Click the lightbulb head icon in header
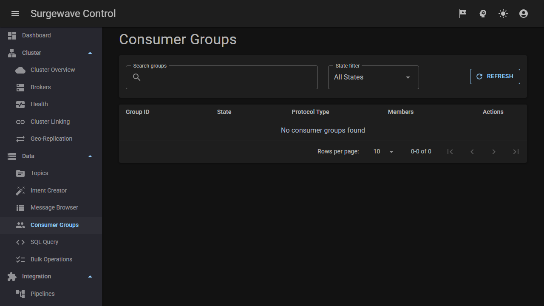The height and width of the screenshot is (306, 544). (483, 14)
